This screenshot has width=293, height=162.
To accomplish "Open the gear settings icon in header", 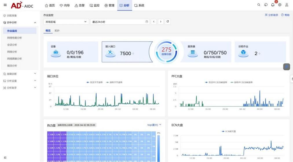I will click(x=280, y=5).
